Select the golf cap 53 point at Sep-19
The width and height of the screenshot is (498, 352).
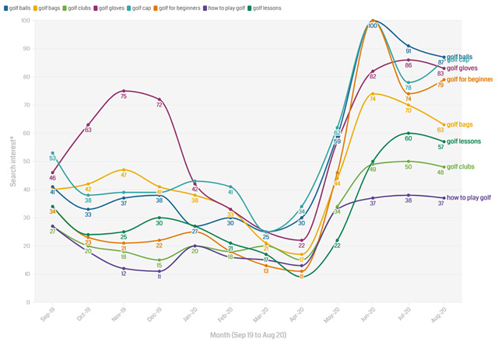[x=53, y=153]
